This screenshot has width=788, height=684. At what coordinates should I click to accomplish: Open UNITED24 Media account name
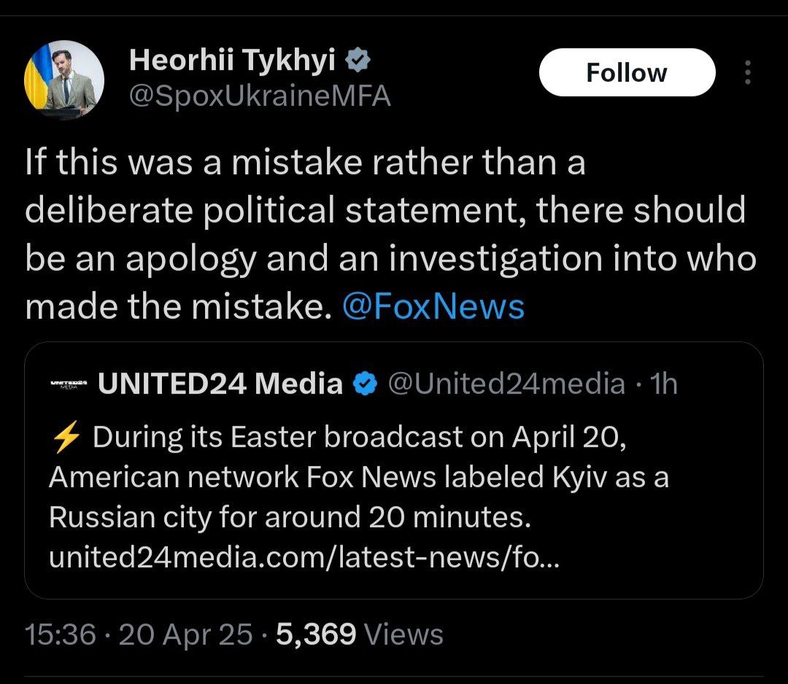coord(220,383)
